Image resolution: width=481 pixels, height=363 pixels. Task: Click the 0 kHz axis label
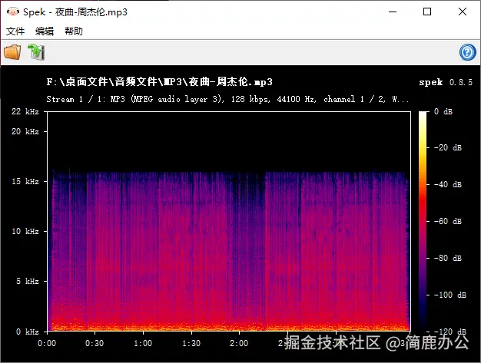(28, 332)
